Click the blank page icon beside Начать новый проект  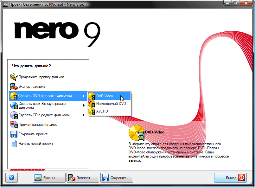[14, 144]
